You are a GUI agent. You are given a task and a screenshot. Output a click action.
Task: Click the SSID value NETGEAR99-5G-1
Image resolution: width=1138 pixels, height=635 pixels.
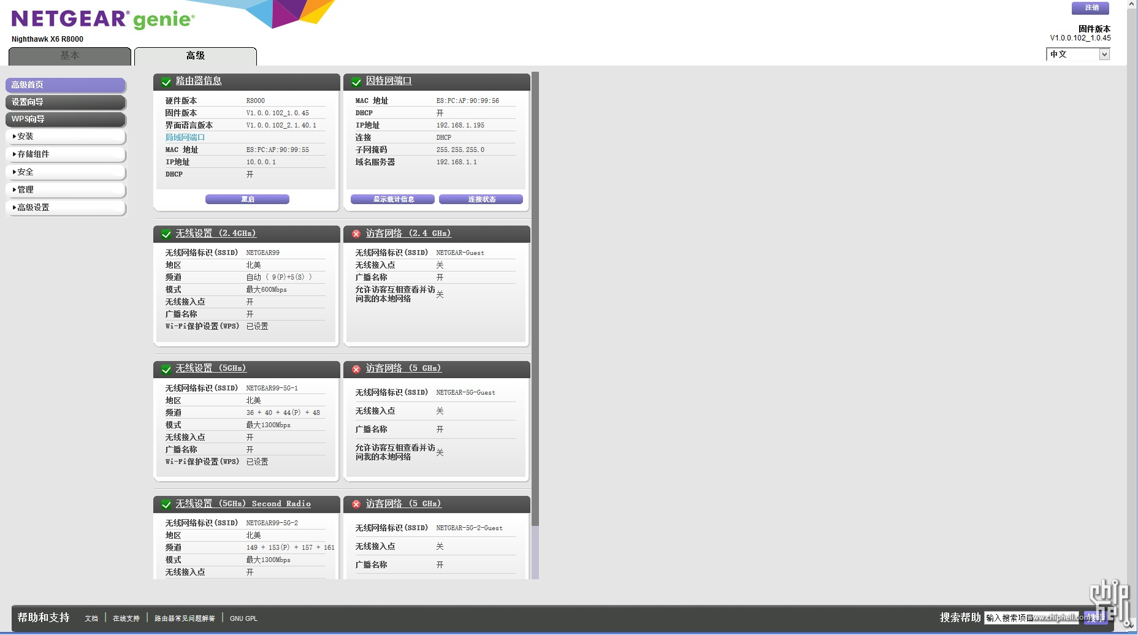272,388
